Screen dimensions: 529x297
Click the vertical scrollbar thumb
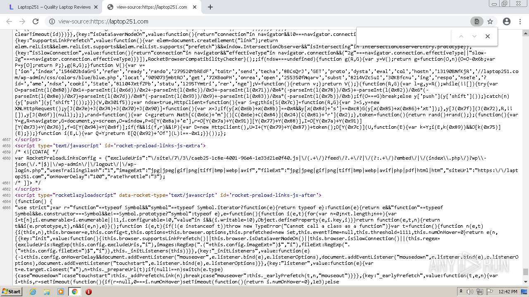point(525,271)
